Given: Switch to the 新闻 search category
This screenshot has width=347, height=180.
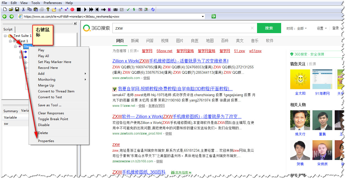Looking at the screenshot, I should coord(135,41).
